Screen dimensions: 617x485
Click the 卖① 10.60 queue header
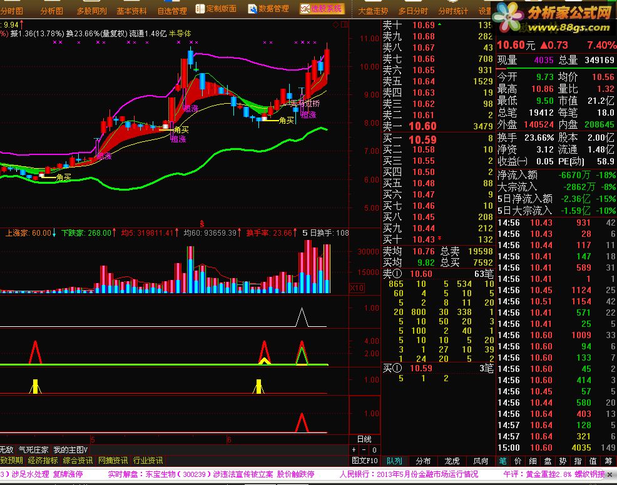point(437,274)
